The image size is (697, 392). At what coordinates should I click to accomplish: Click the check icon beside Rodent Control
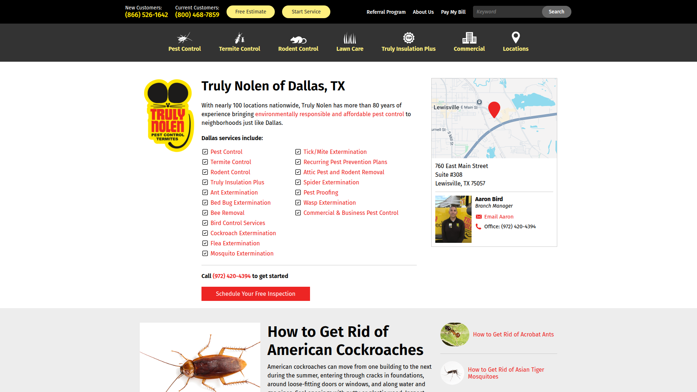click(205, 172)
